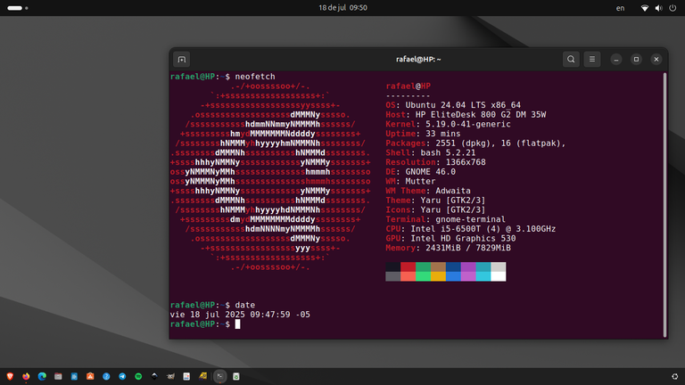Viewport: 685px width, 385px height.
Task: Click the terminal search magnifier button
Action: (571, 60)
